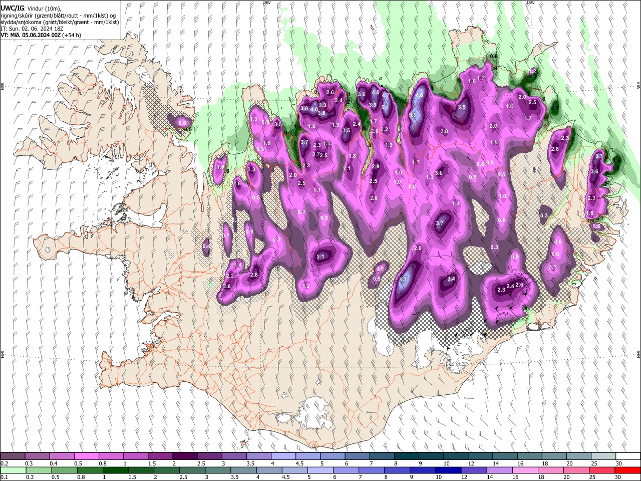Select the '2.1' map value label
Image resolution: width=641 pixels, height=481 pixels.
[x=347, y=169]
